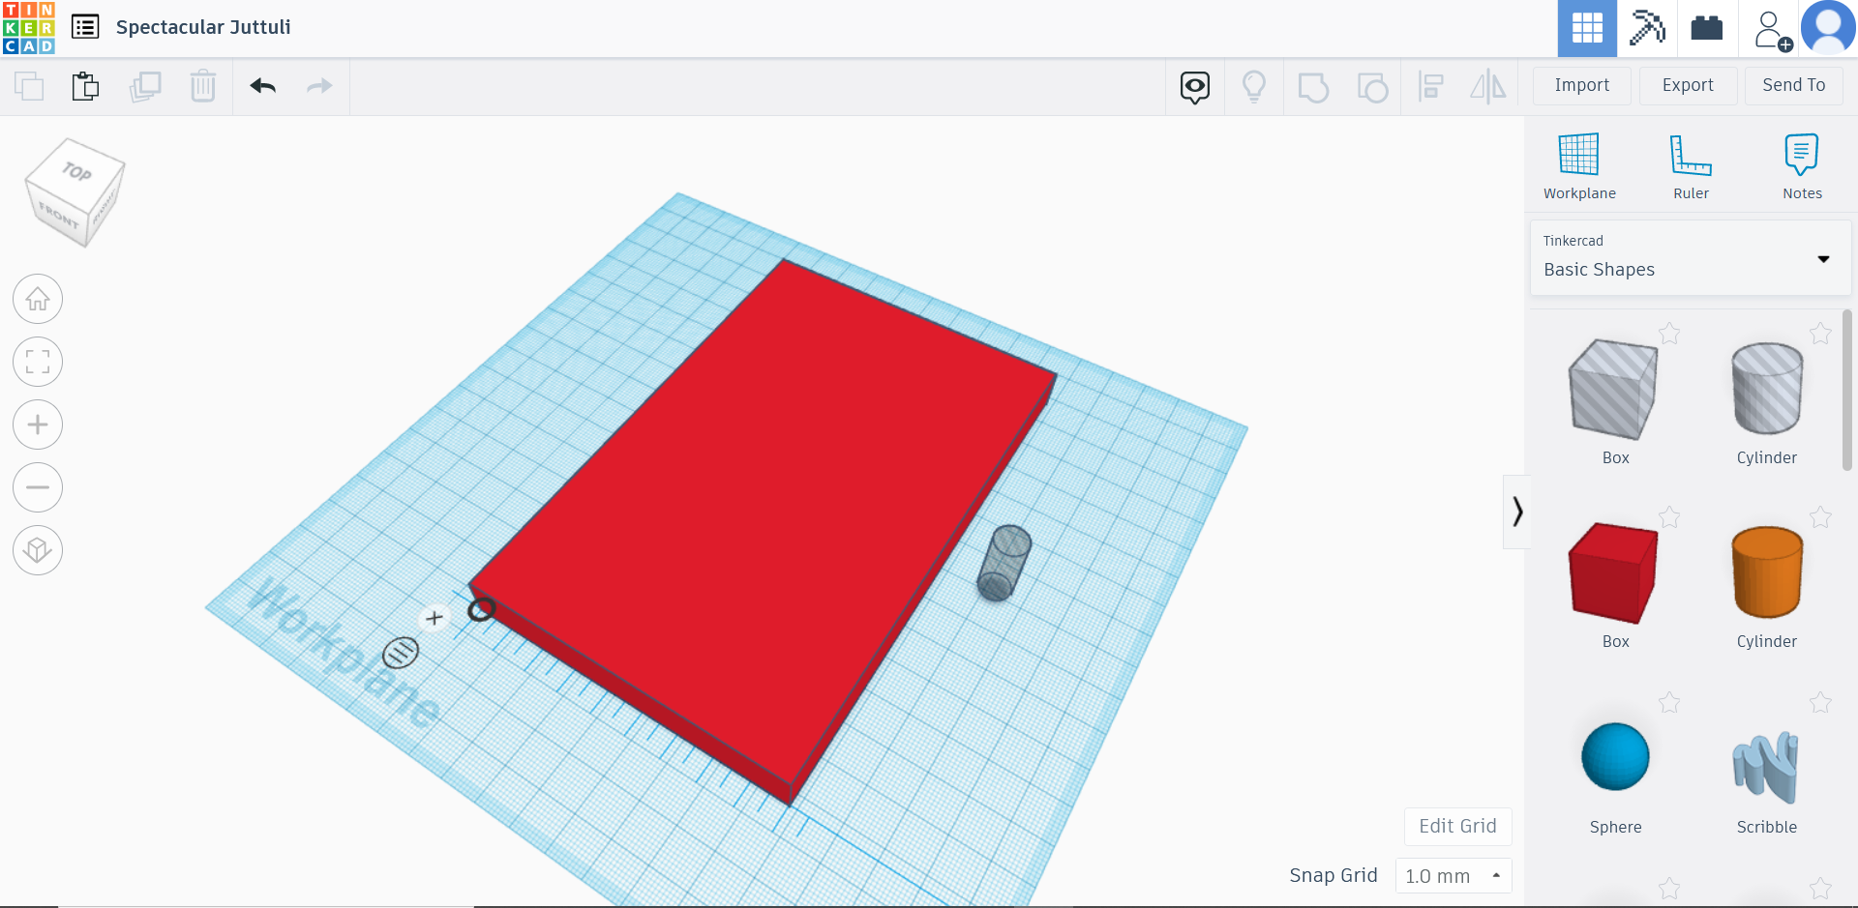
Task: Select the red Box shape
Action: pos(1614,573)
